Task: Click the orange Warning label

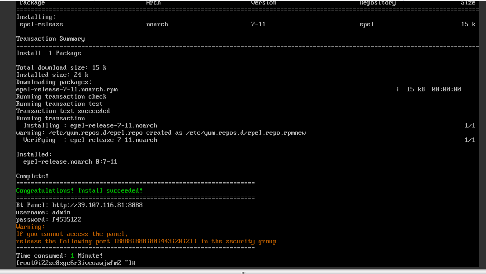Action: click(30, 227)
